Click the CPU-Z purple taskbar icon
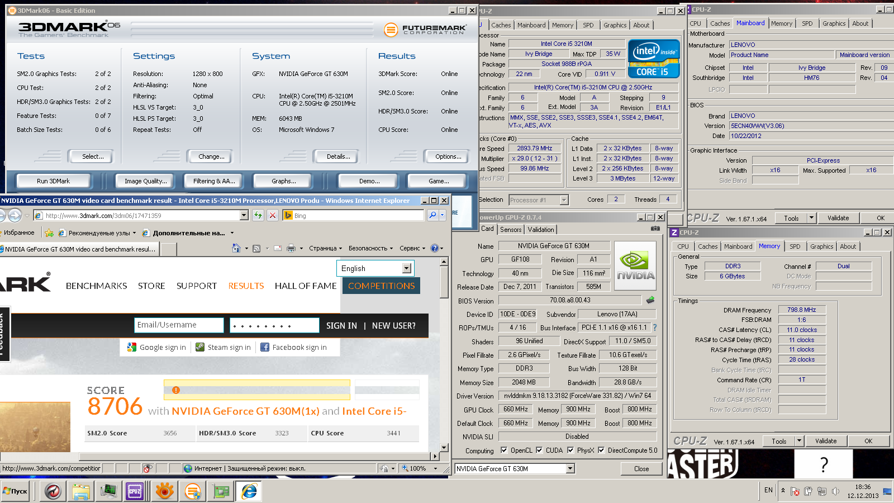The height and width of the screenshot is (503, 894). 135,491
